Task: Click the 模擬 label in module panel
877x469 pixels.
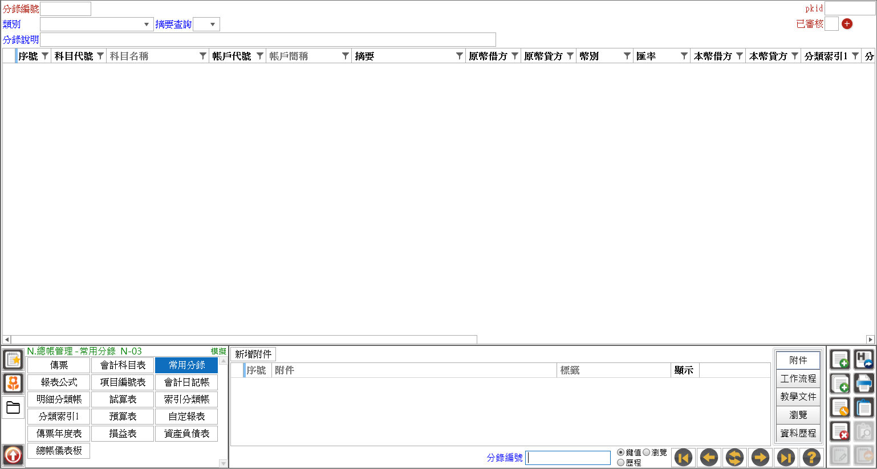Action: click(x=218, y=352)
